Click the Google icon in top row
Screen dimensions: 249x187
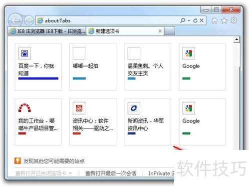[189, 53]
